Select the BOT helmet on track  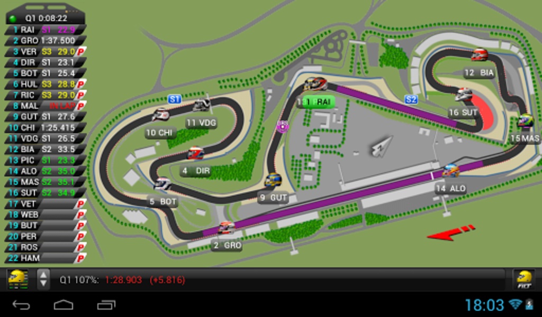[162, 183]
